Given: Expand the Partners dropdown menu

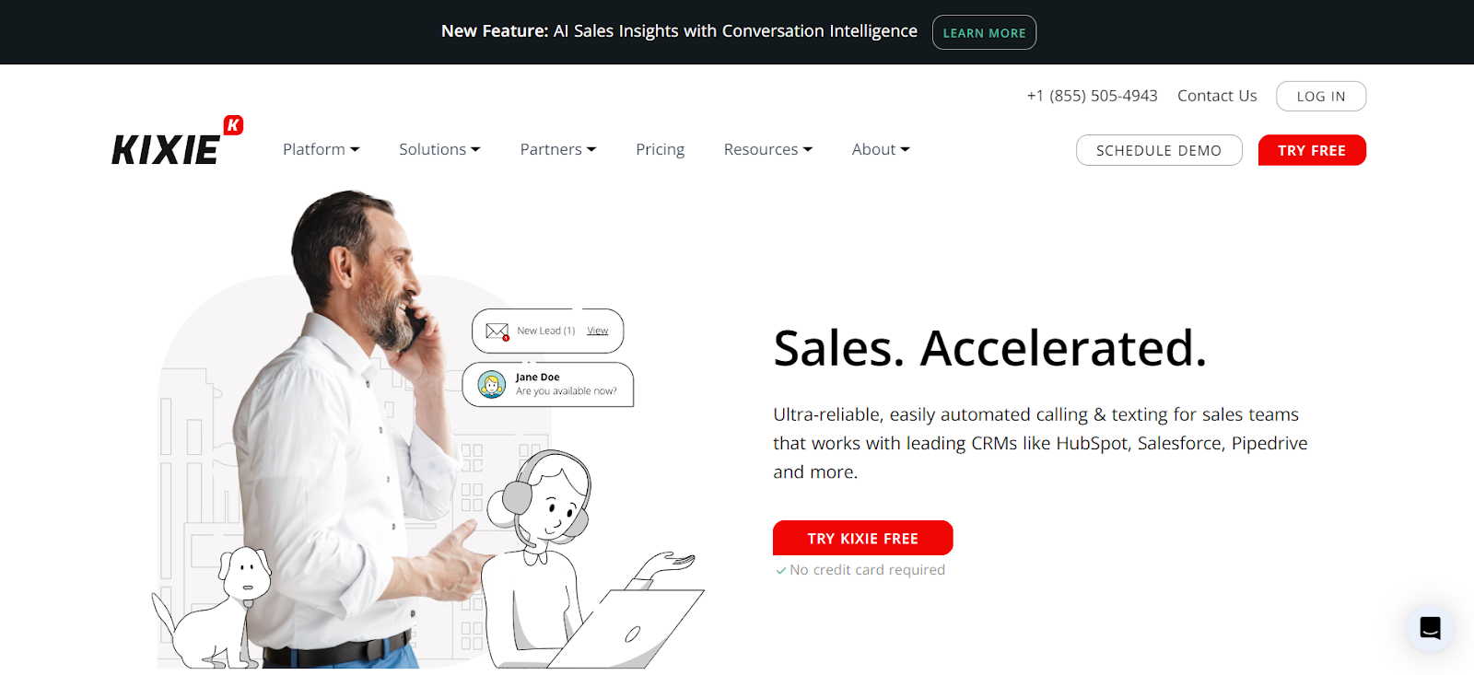Looking at the screenshot, I should [x=558, y=149].
